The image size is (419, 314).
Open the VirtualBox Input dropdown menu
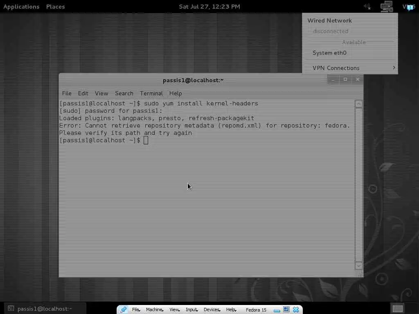click(x=191, y=310)
